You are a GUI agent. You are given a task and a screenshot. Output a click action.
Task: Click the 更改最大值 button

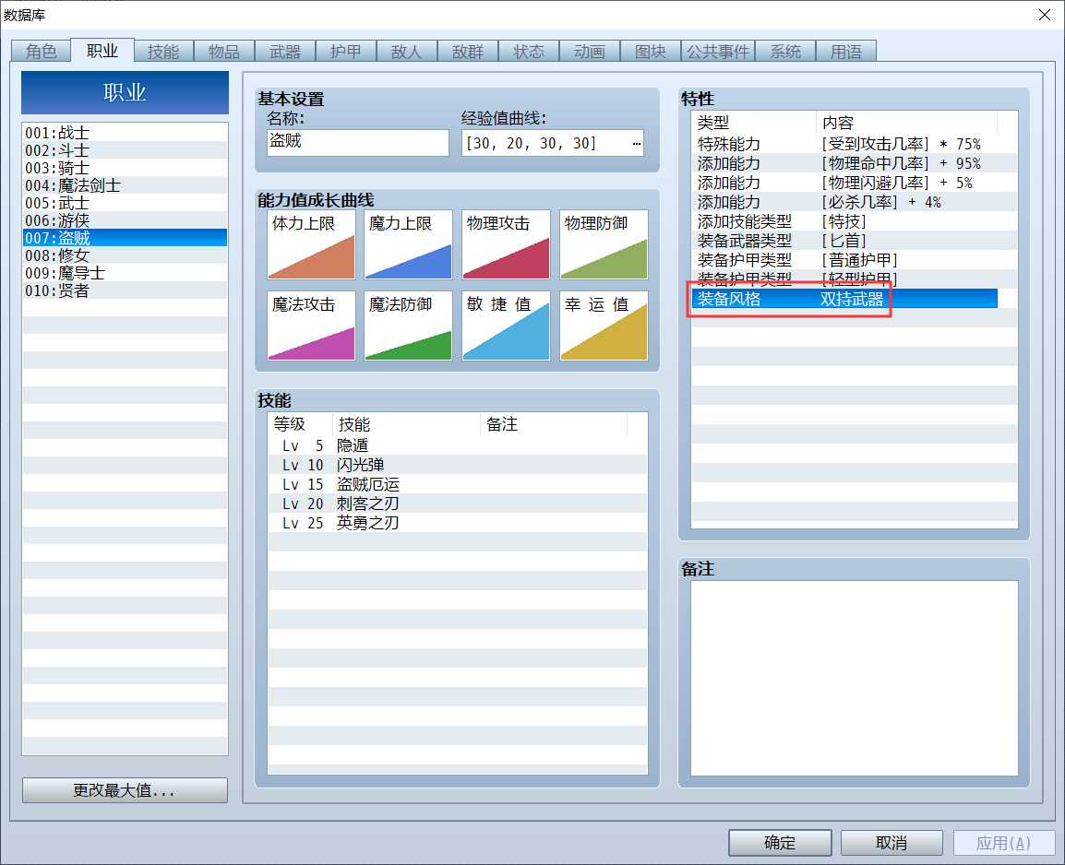125,790
